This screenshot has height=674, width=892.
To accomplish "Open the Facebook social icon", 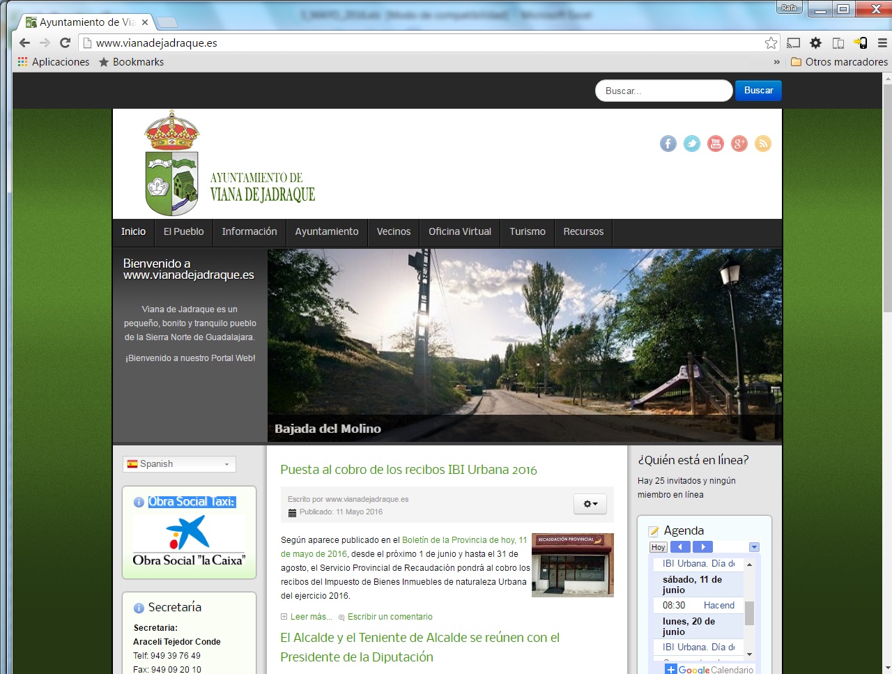I will (668, 144).
